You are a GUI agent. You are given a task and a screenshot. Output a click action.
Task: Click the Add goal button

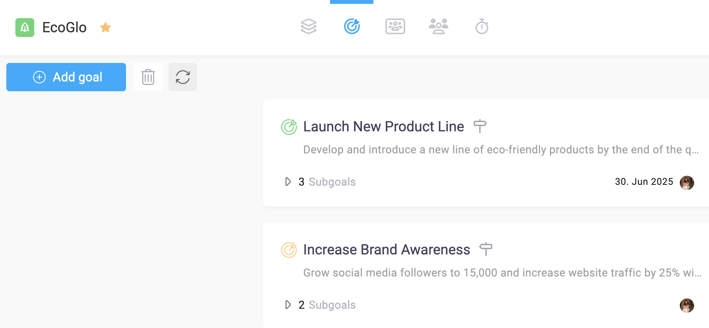[x=66, y=77]
